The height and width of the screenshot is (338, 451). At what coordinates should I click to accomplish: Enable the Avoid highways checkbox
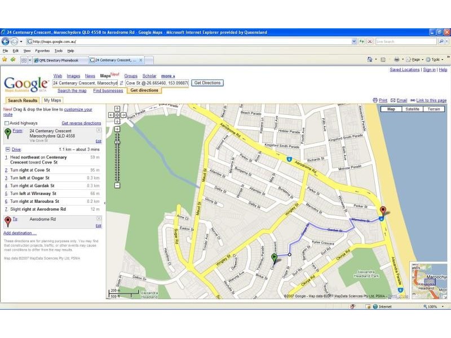tap(7, 123)
